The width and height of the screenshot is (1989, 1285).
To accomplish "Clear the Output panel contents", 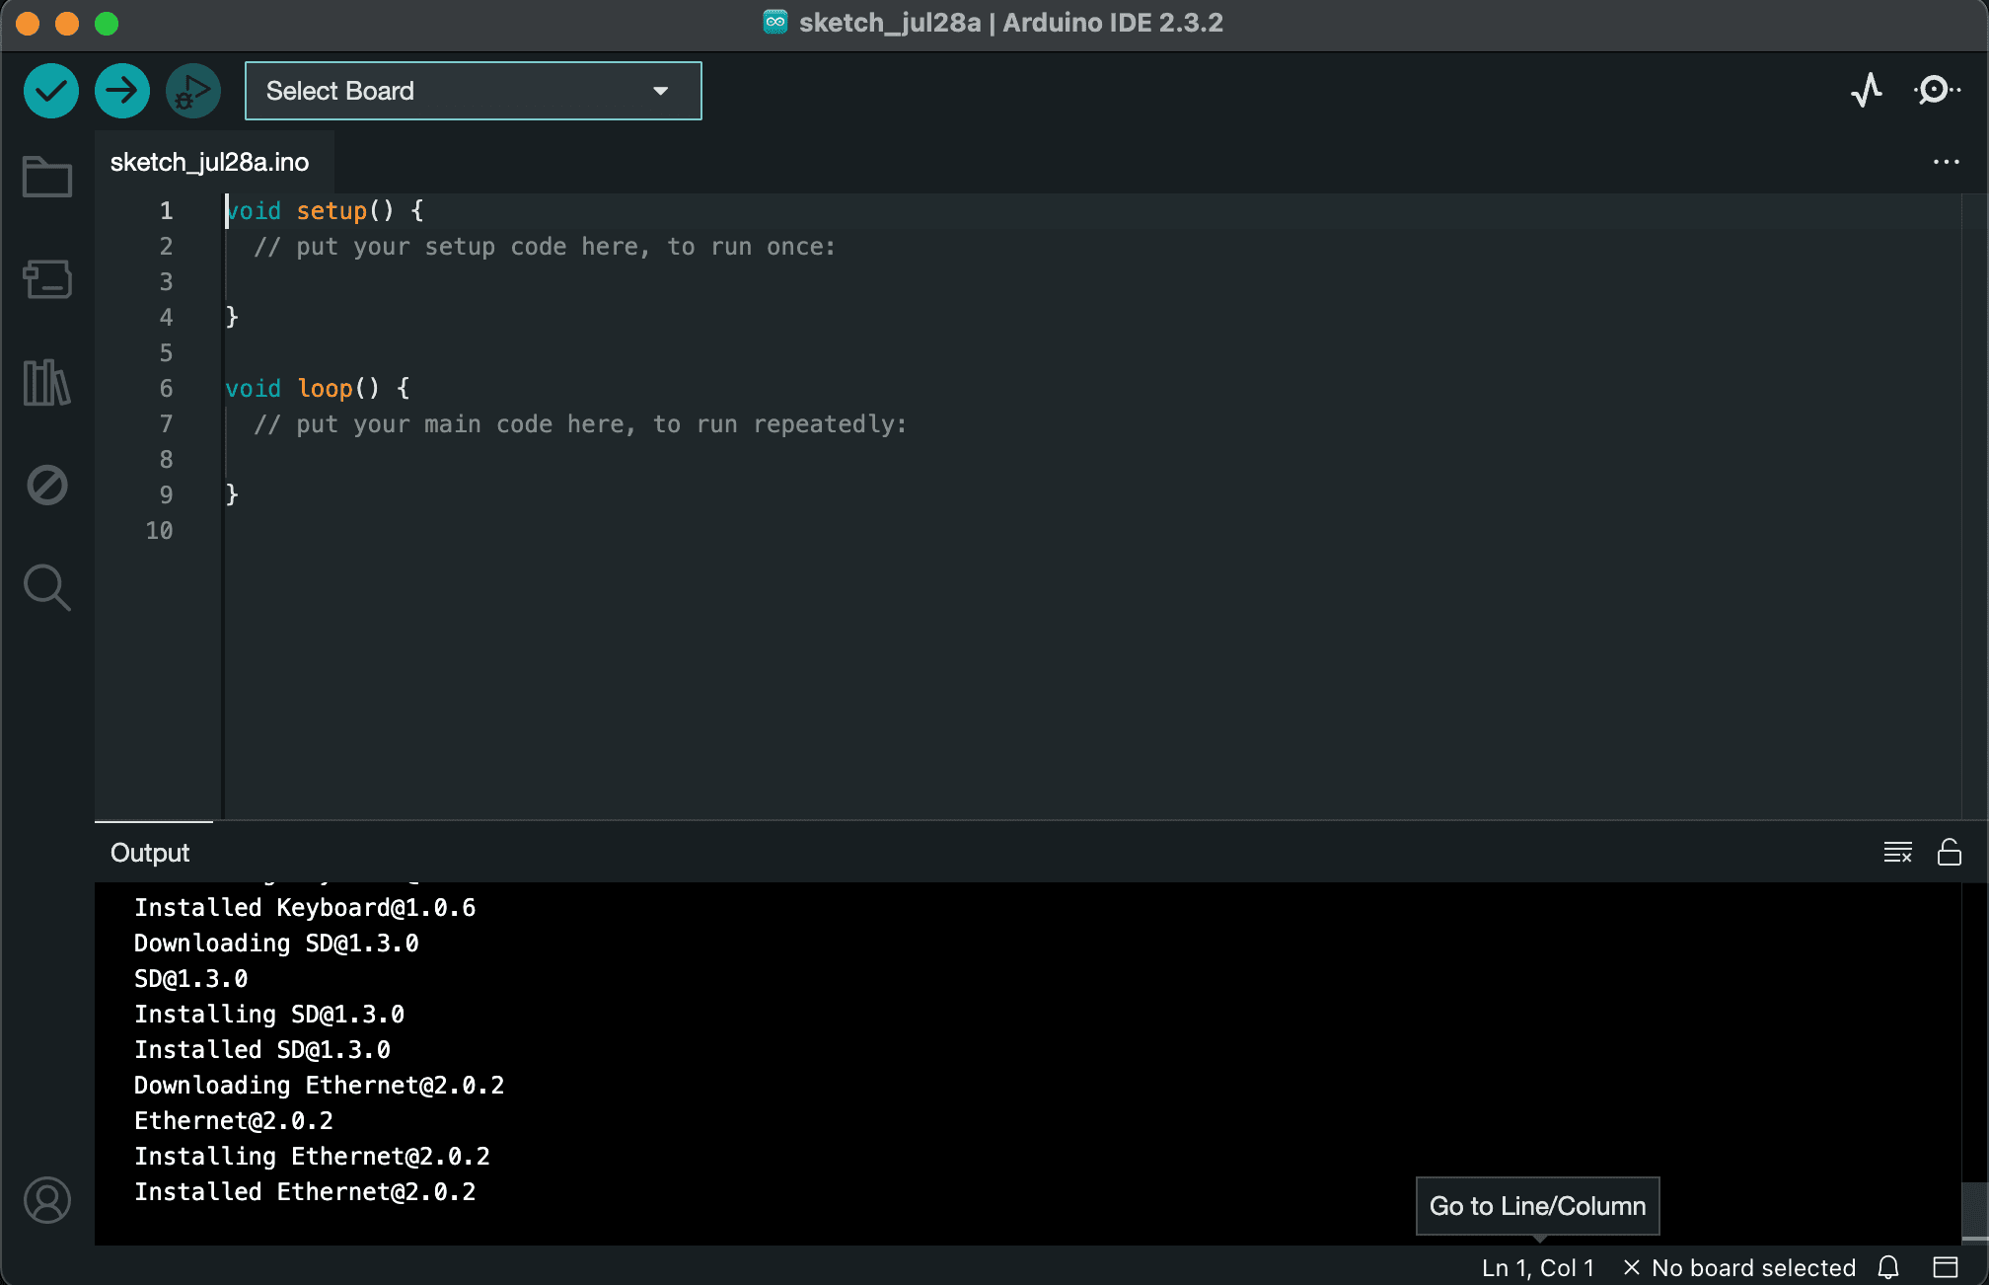I will point(1898,852).
